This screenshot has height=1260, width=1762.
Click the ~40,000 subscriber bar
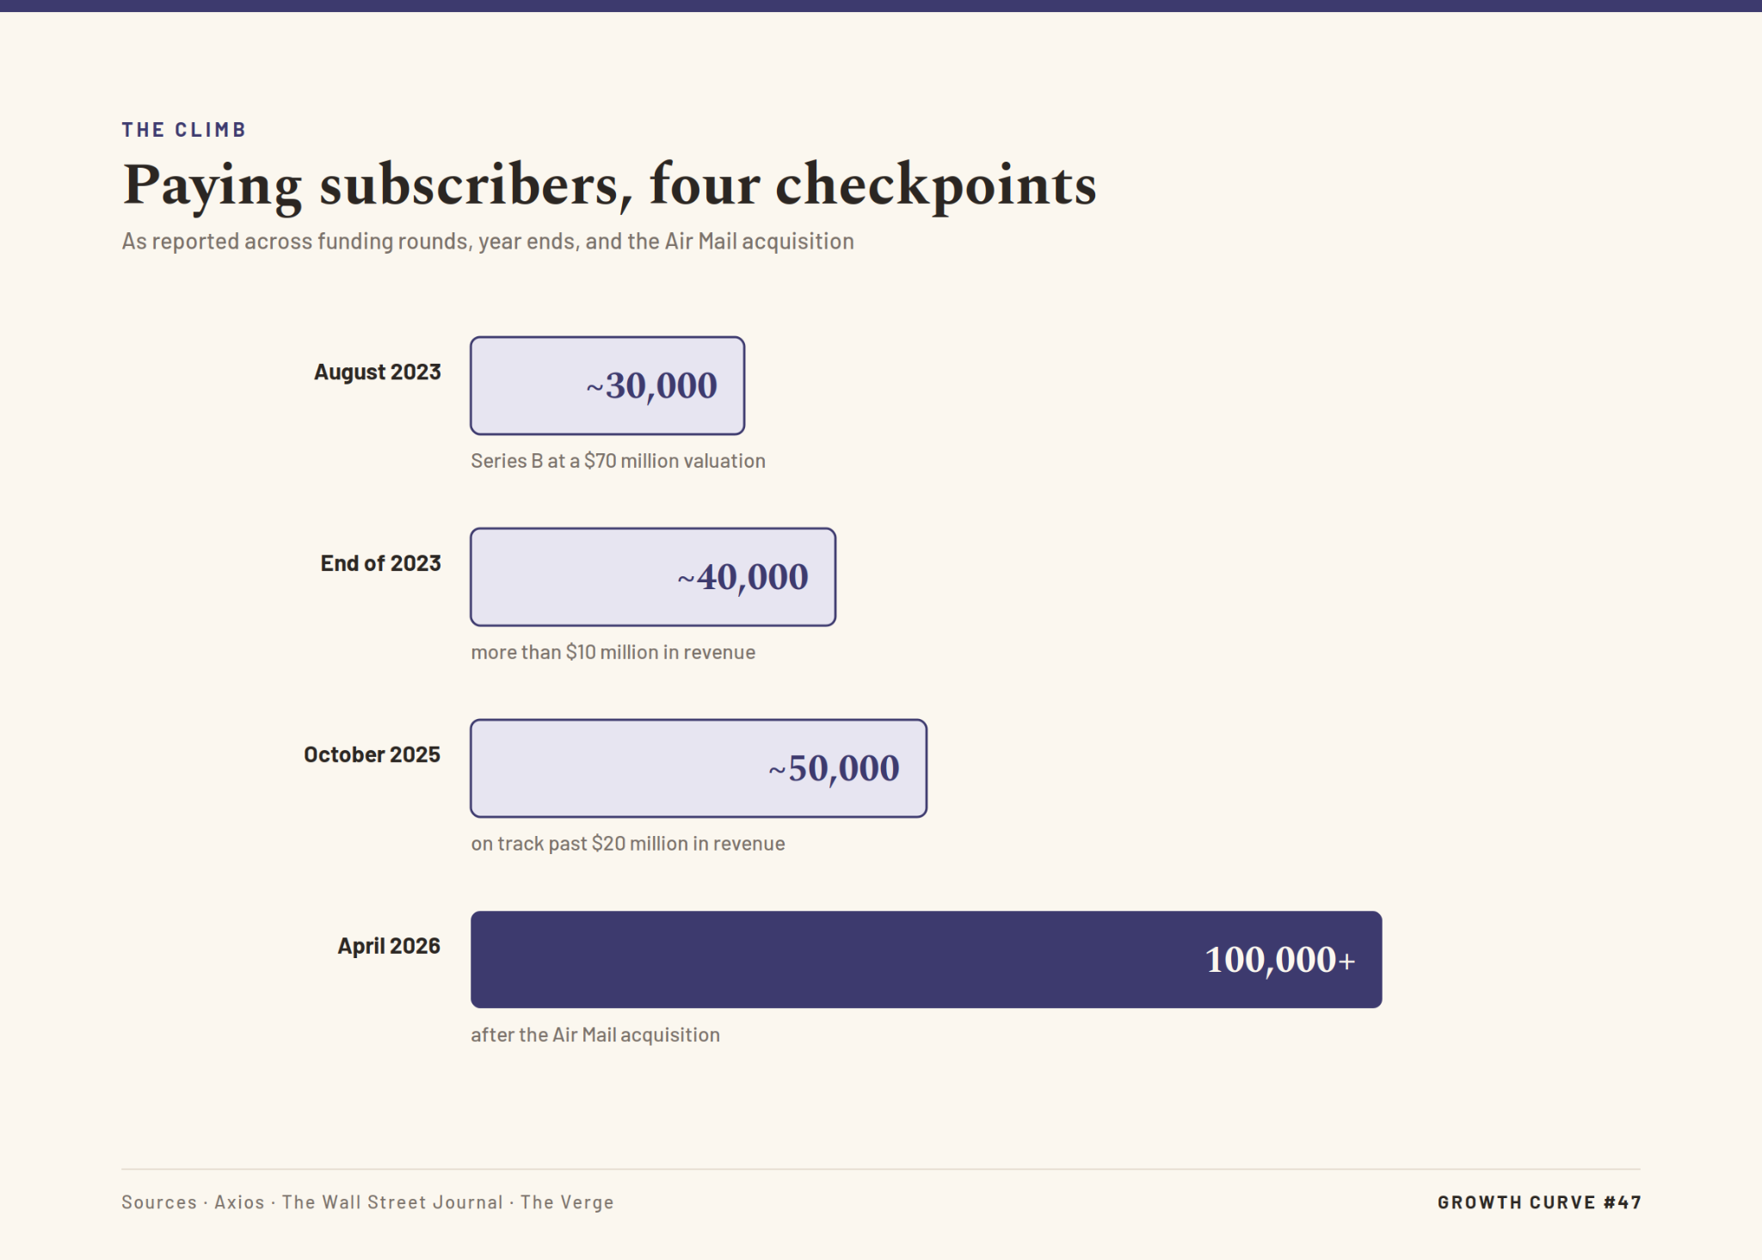point(653,577)
